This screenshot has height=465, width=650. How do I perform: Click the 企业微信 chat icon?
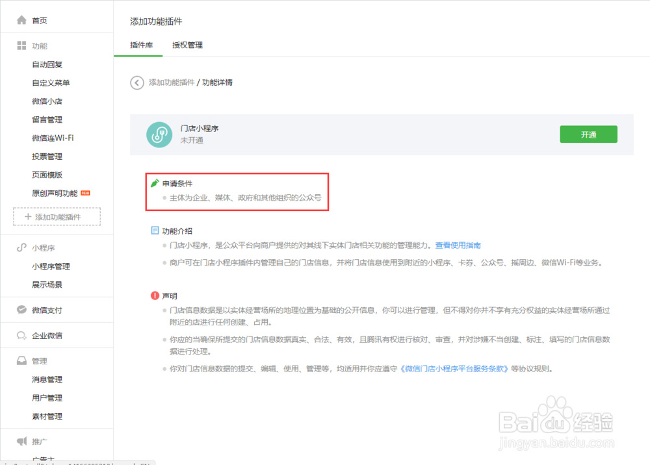coord(21,335)
